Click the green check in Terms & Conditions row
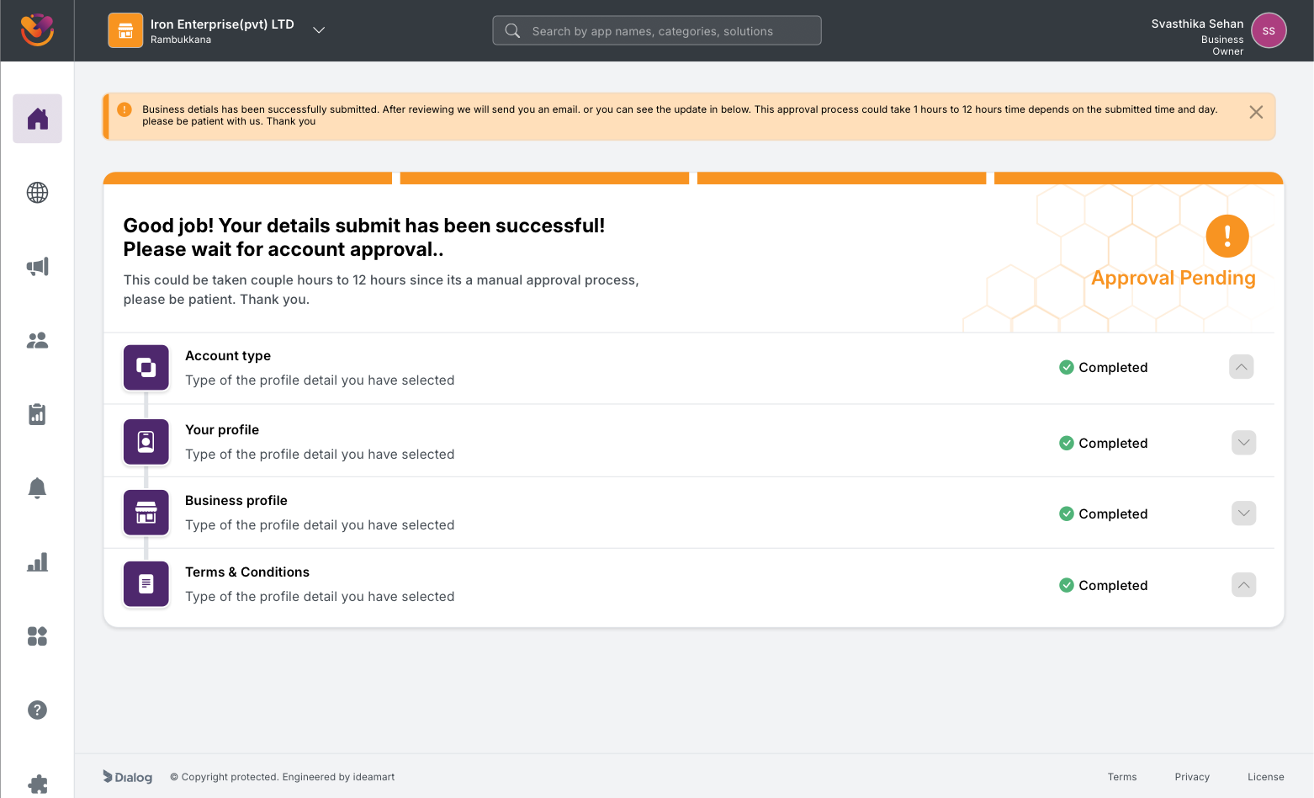Image resolution: width=1314 pixels, height=798 pixels. (1067, 585)
